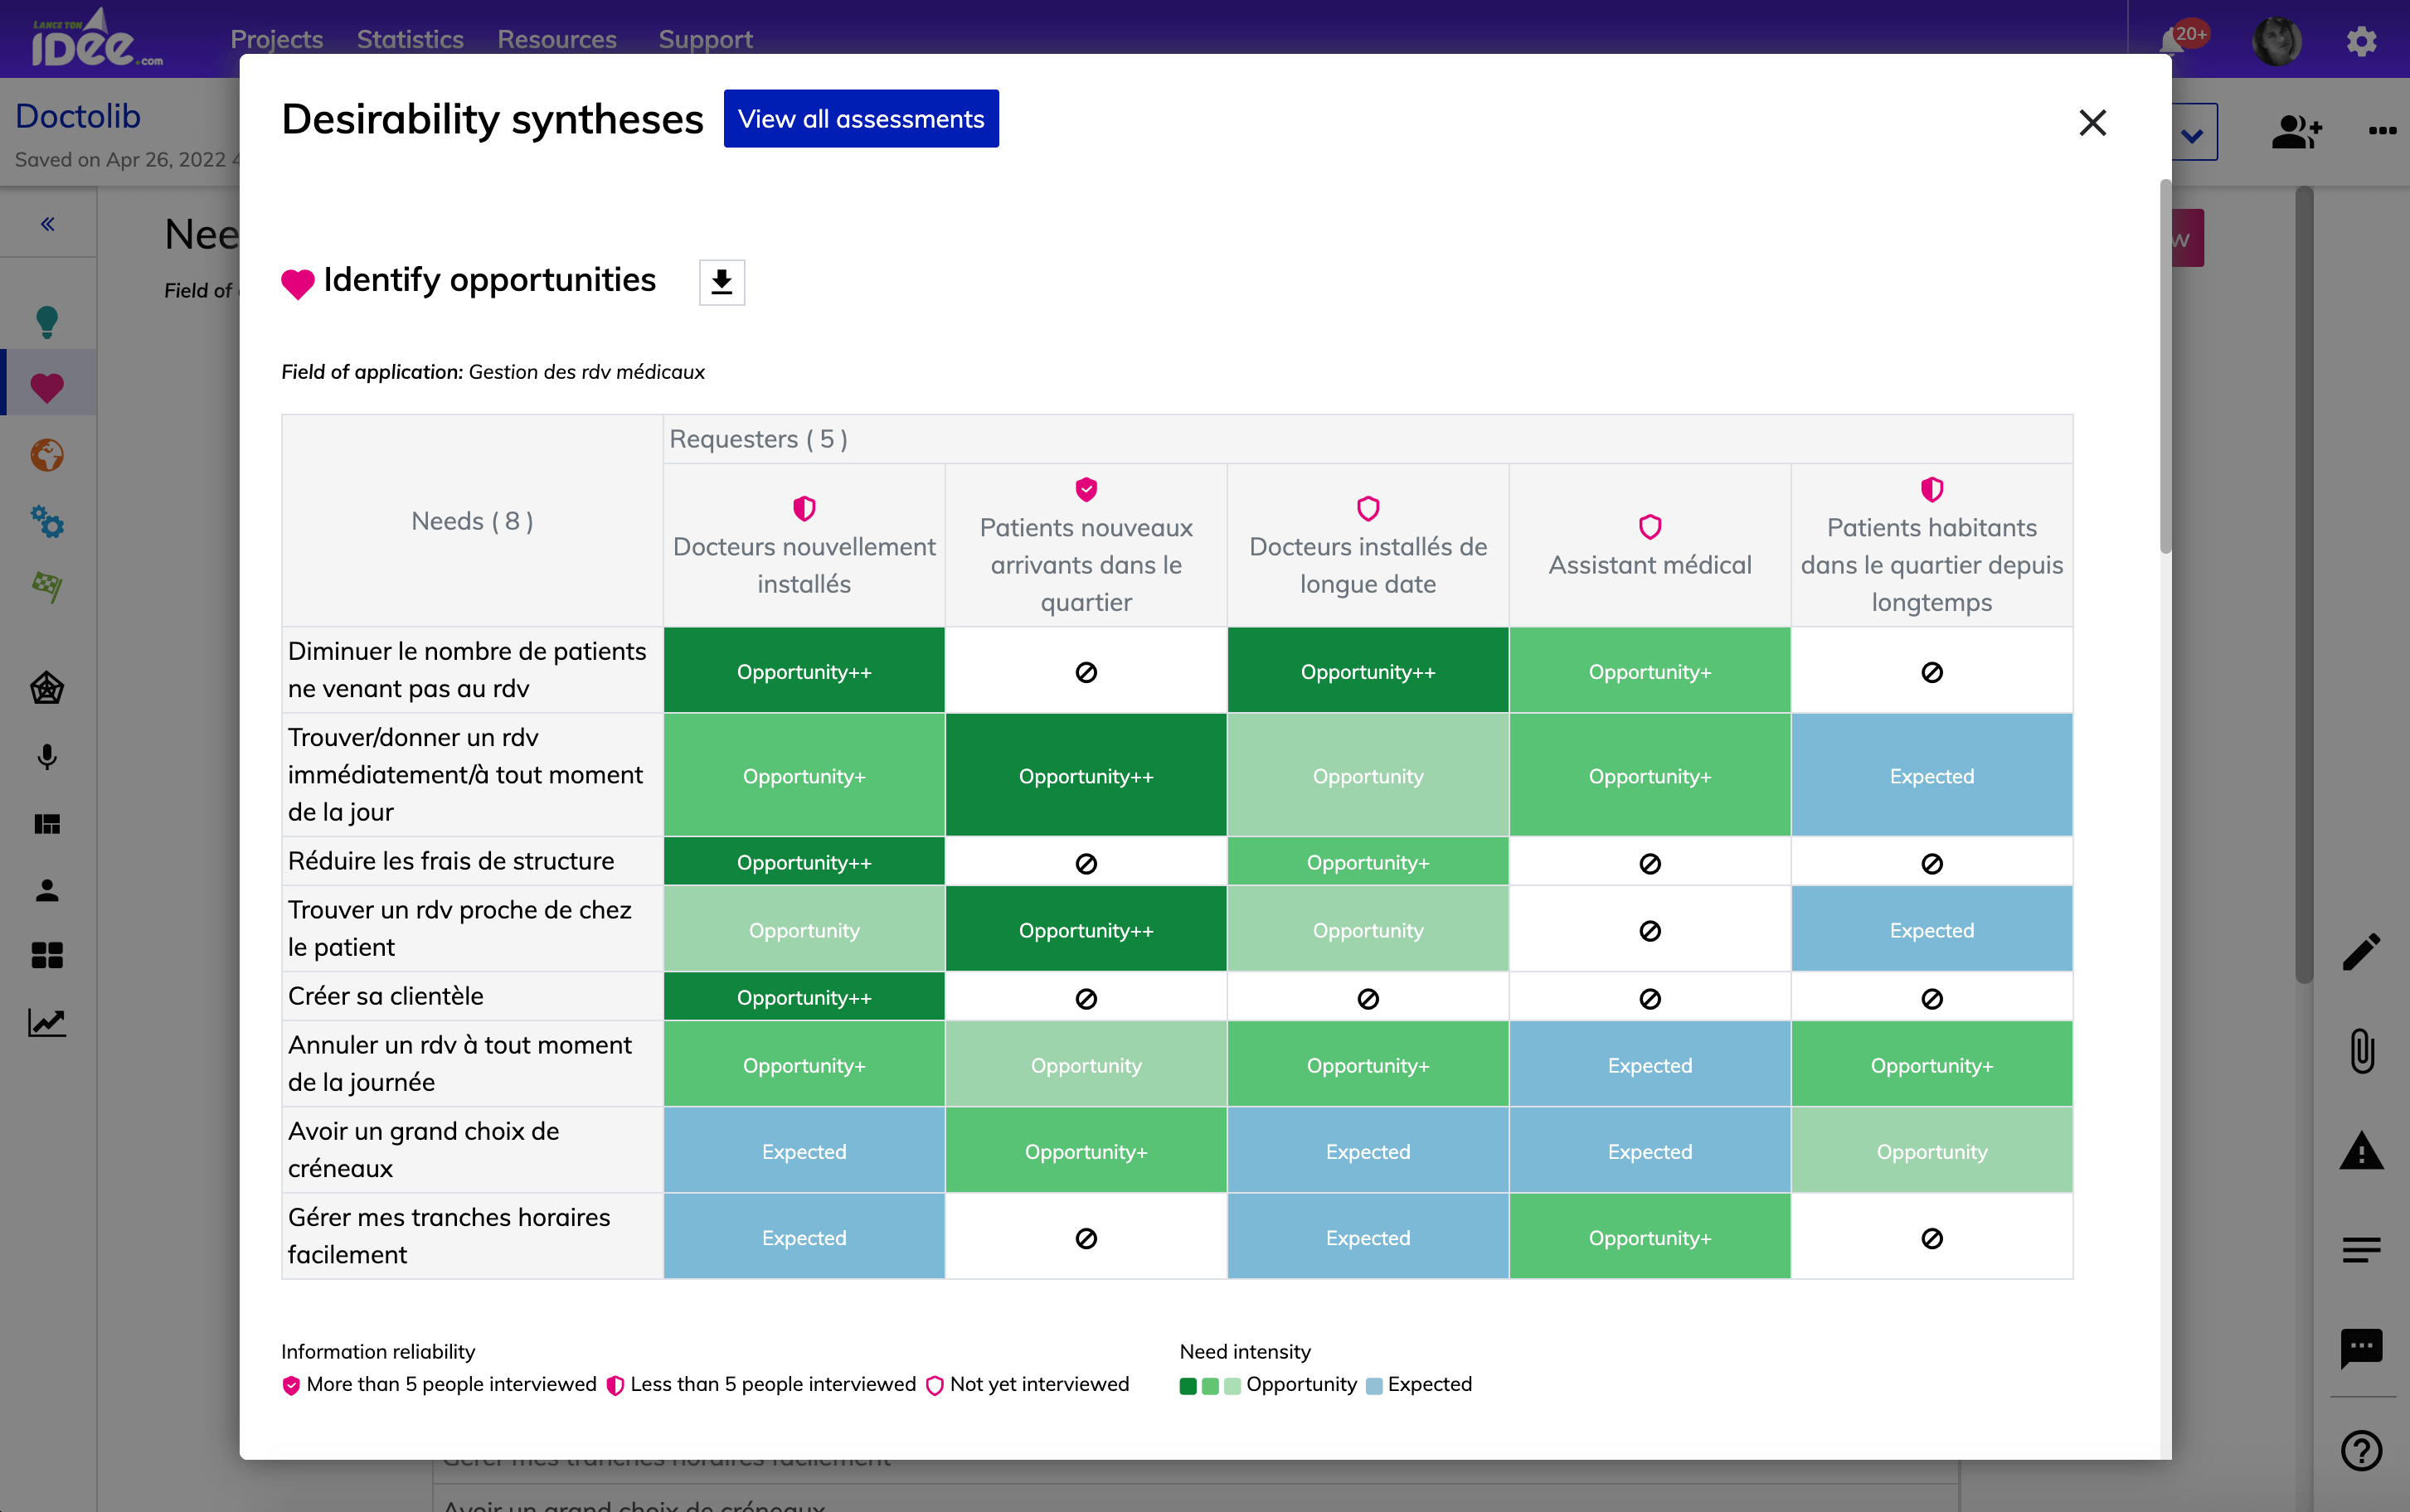This screenshot has height=1512, width=2410.
Task: Open the microphone interview icon in sidebar
Action: (47, 757)
